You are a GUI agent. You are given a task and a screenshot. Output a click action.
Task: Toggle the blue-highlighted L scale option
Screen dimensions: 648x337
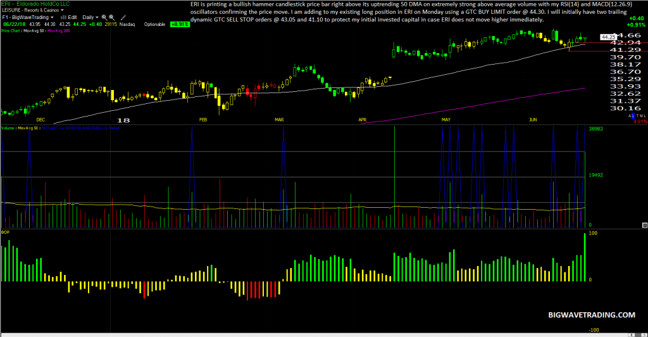click(633, 116)
